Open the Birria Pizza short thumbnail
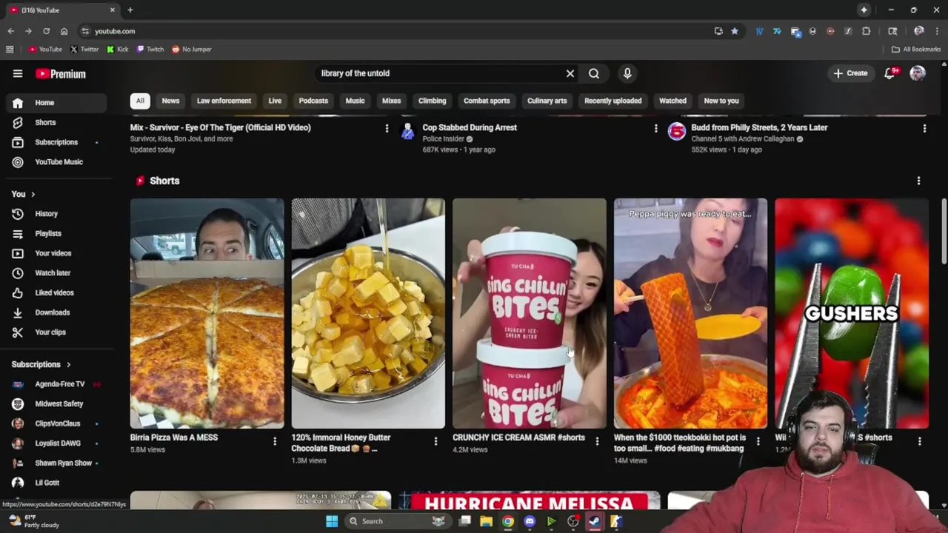Image resolution: width=948 pixels, height=533 pixels. [x=207, y=313]
